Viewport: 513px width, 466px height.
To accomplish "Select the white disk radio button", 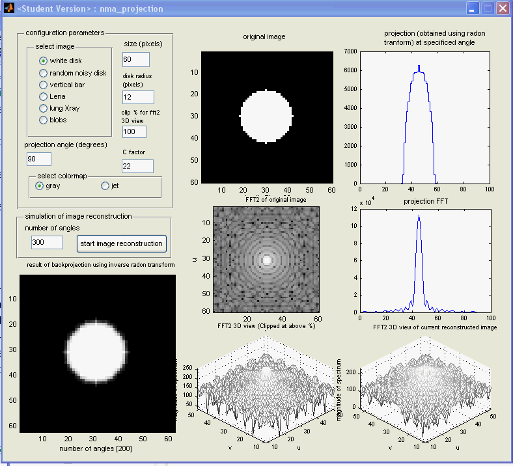I will [x=44, y=61].
